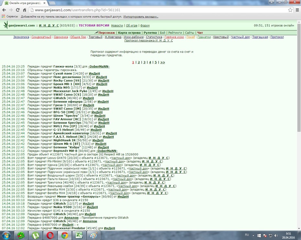Open the Чат menu item
Screen dimensions: 301x240
[x=200, y=33]
